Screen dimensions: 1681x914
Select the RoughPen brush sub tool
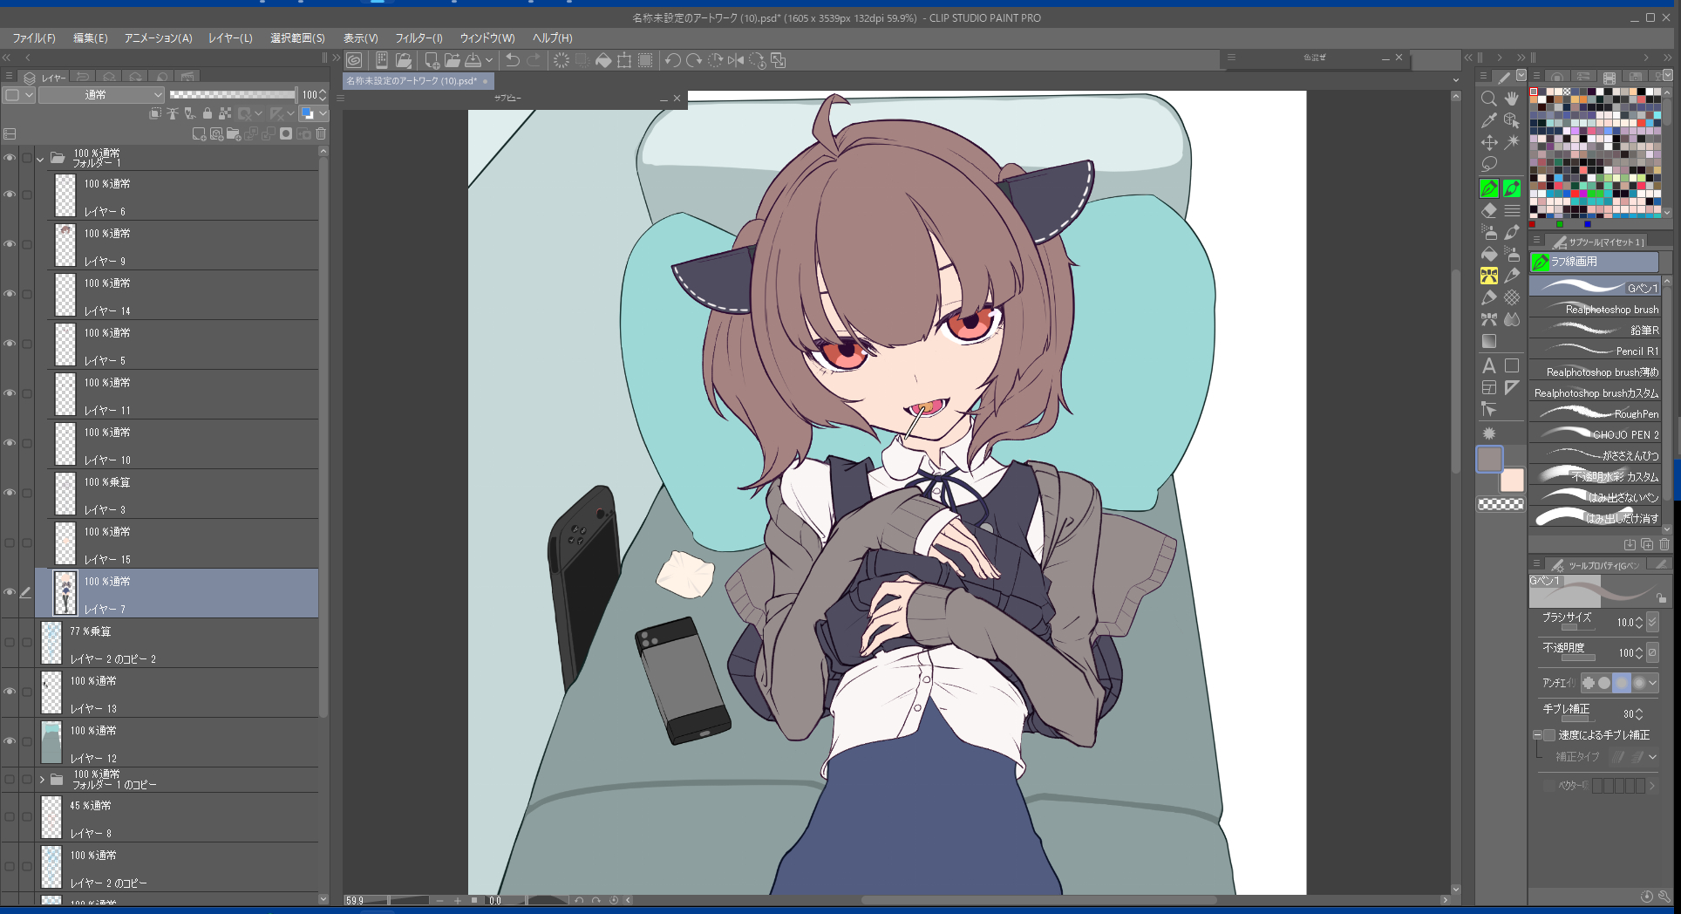click(x=1596, y=413)
